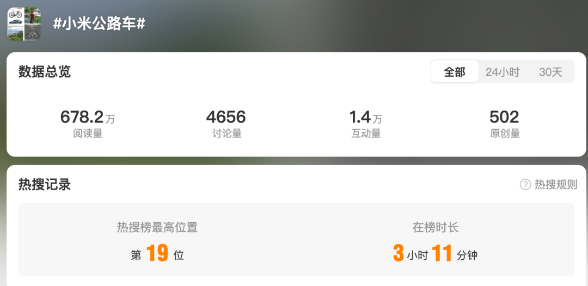
Task: Click the 1.4万 interaction count value
Action: click(x=366, y=118)
